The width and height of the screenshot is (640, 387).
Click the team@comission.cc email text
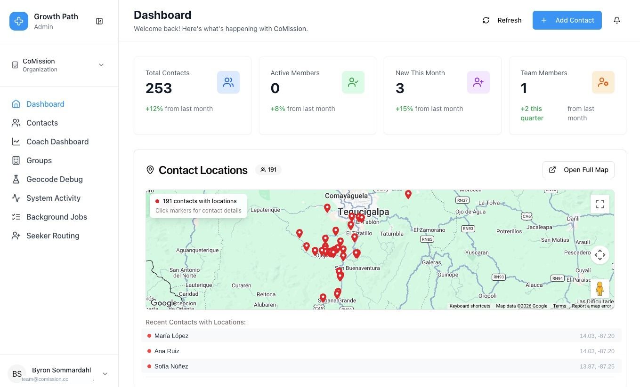click(45, 379)
